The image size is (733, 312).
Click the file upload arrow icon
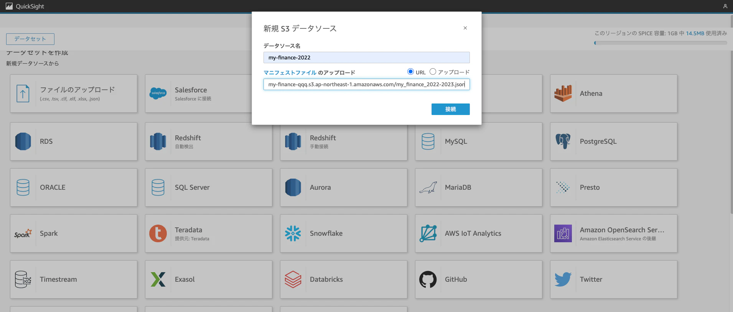click(x=23, y=94)
